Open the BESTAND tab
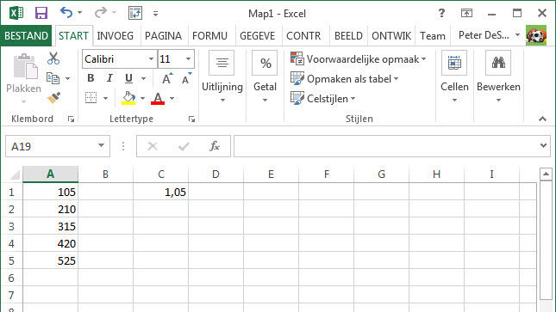 26,36
